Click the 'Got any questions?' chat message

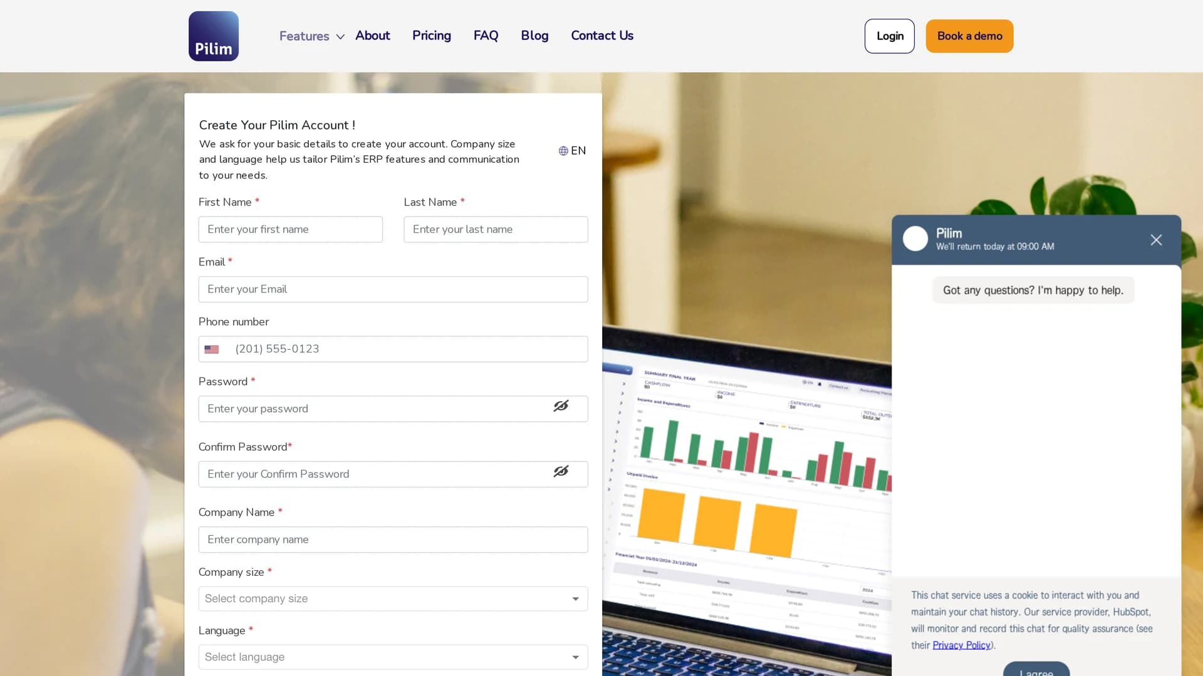[1033, 290]
